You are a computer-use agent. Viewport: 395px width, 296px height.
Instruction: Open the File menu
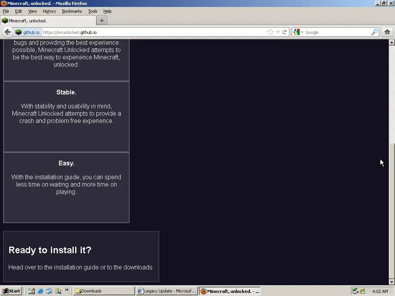click(6, 11)
